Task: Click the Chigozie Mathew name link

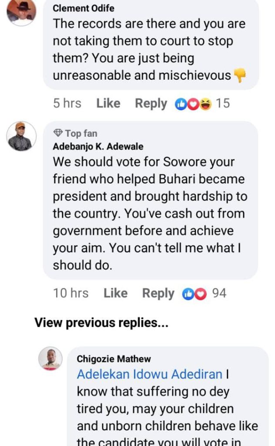Action: point(114,359)
